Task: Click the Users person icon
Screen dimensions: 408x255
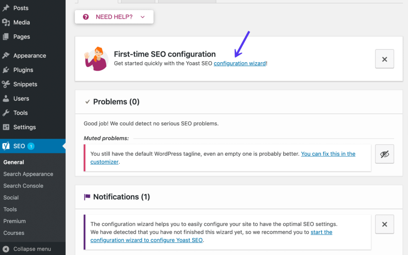Action: point(6,98)
